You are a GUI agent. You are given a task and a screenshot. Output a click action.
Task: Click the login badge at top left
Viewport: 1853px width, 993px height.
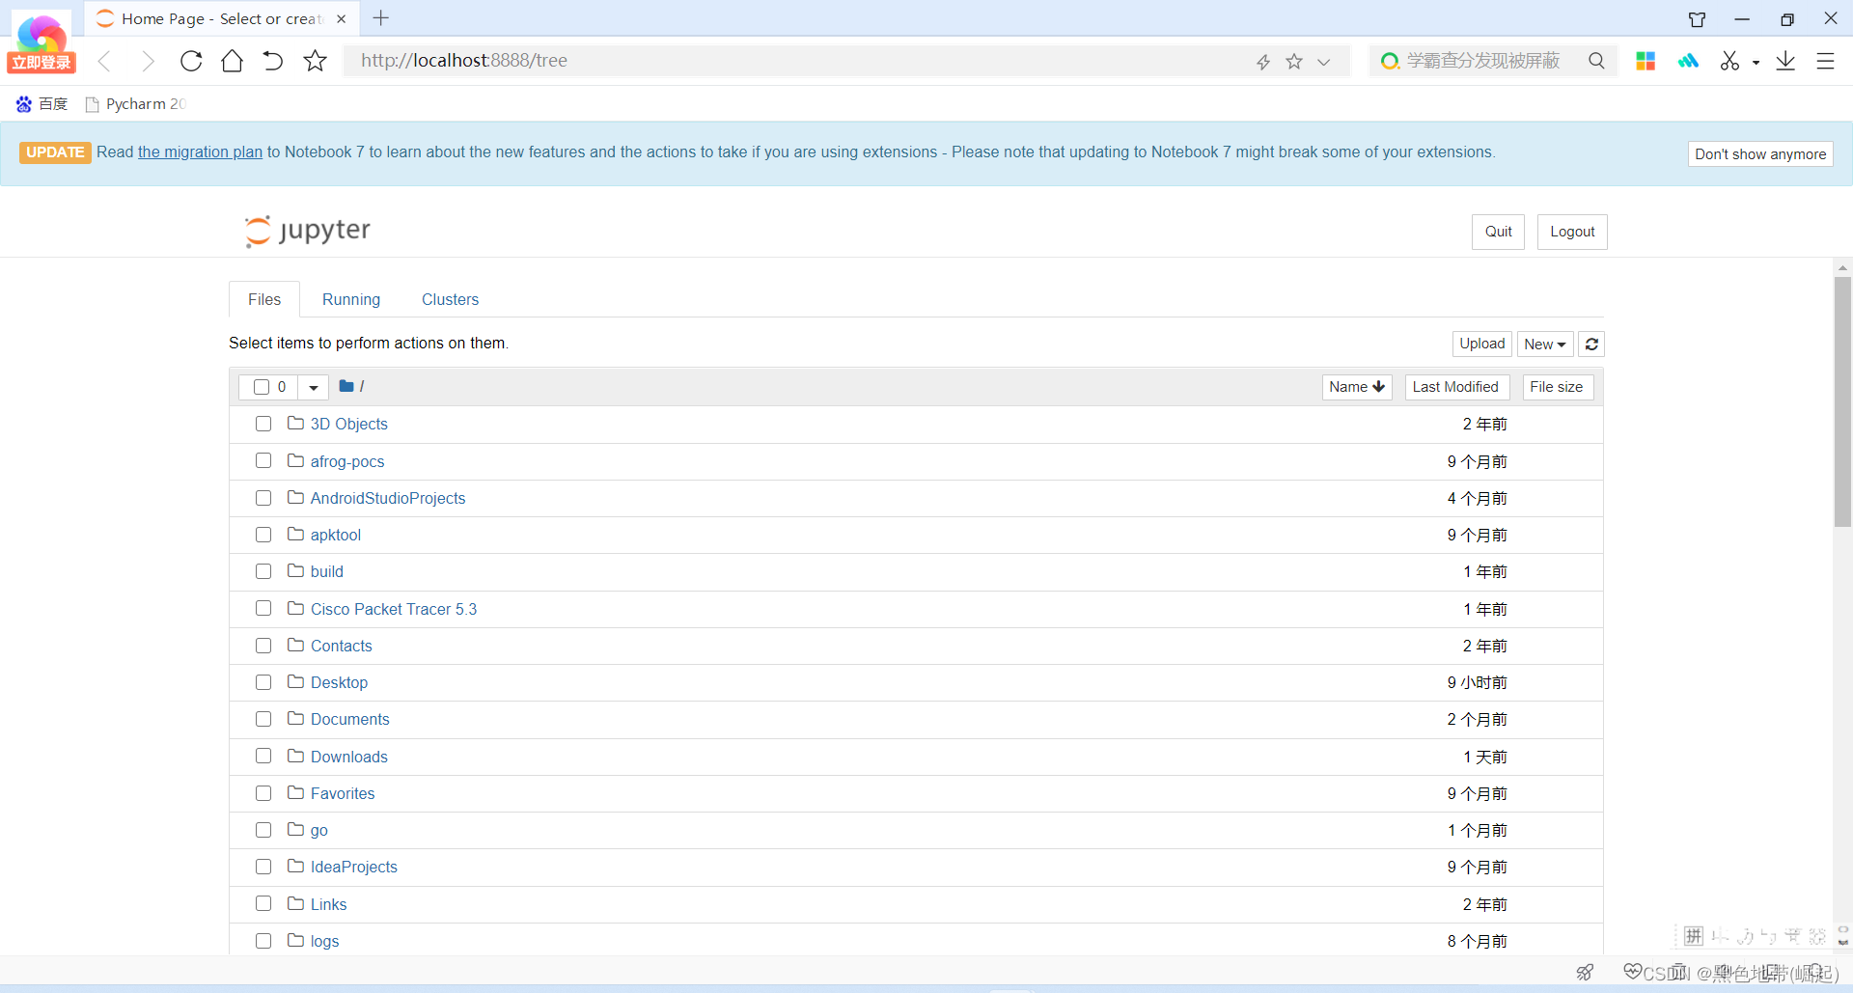[41, 63]
